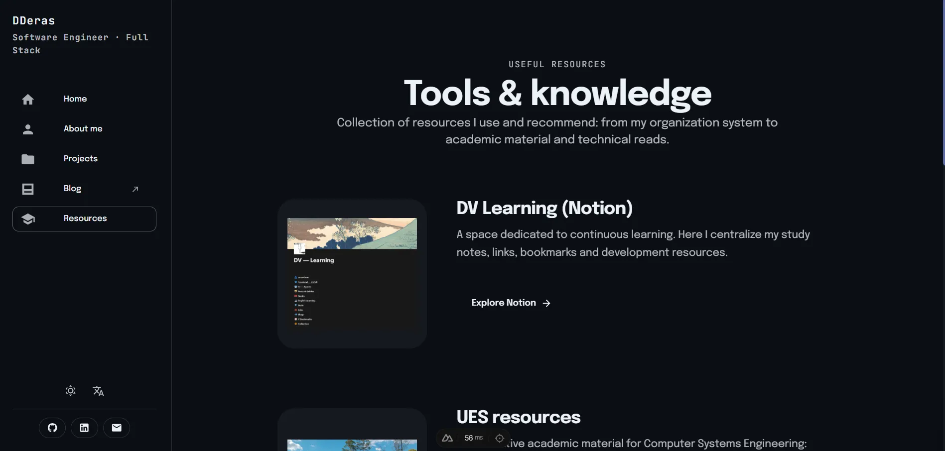Click the Resources graduation cap icon
This screenshot has width=945, height=451.
click(x=28, y=219)
